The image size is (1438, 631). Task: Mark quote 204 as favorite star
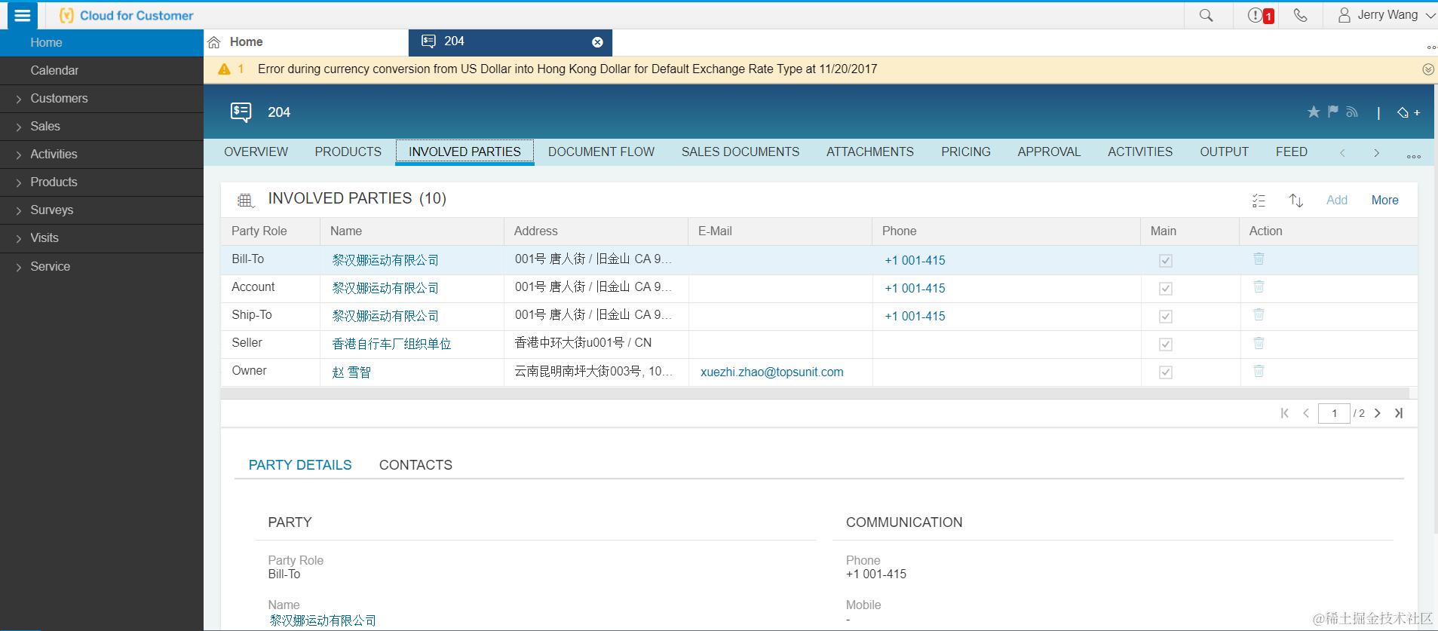[x=1314, y=112]
